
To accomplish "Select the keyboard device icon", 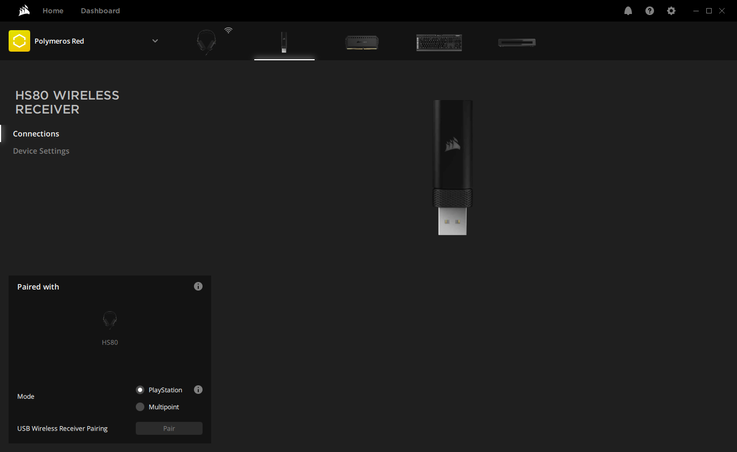I will 439,43.
